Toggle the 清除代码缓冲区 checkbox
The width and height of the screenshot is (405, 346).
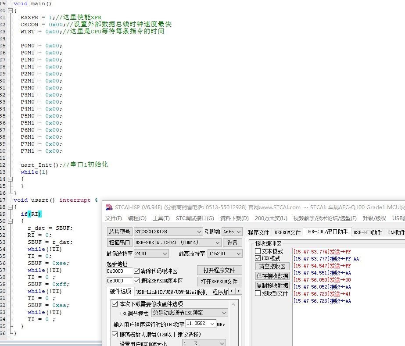(x=136, y=271)
